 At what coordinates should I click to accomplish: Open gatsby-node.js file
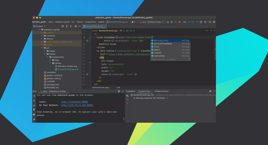[x=52, y=78]
